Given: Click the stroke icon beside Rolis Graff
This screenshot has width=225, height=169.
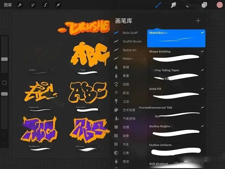Looking at the screenshot, I should pyautogui.click(x=116, y=33).
